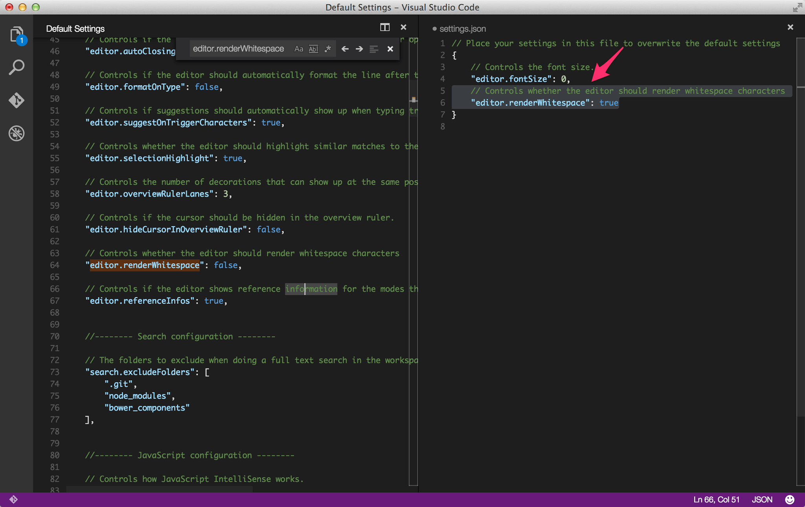The width and height of the screenshot is (805, 507).
Task: Enable regular expression search
Action: point(327,49)
